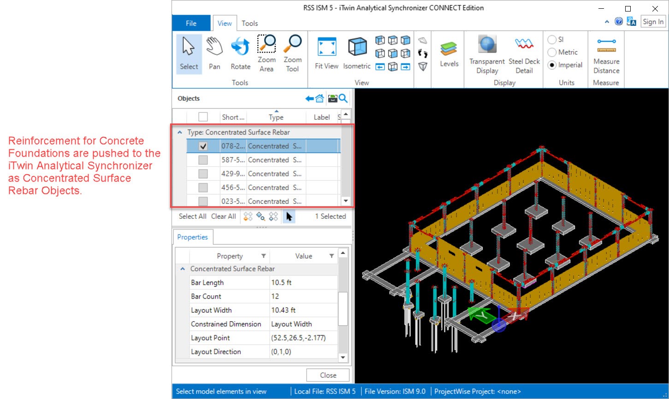Click the blue right-arrow view rotation icon
669x399 pixels.
click(405, 67)
